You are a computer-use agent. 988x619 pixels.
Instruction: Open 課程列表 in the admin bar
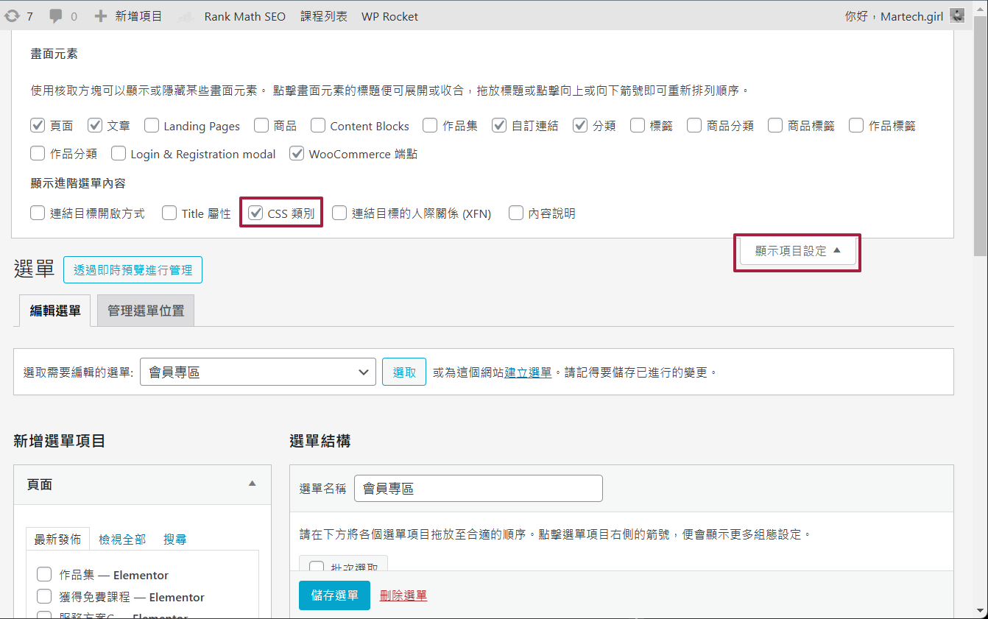click(323, 16)
